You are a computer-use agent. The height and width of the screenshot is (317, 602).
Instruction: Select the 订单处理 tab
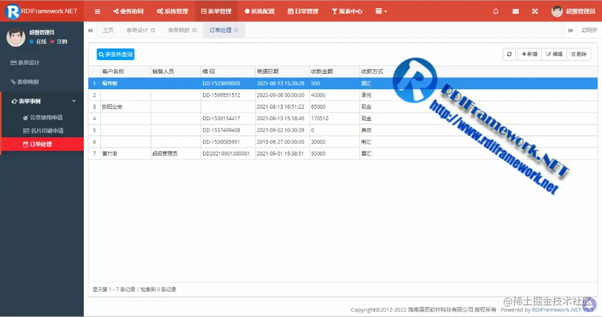coord(221,30)
